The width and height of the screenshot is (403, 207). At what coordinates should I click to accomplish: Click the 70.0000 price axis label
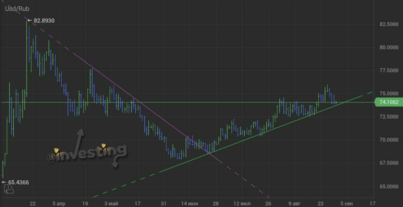(x=389, y=140)
